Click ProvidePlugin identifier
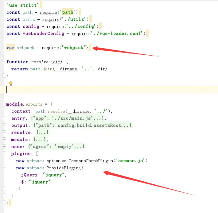Viewport: 218px width, 213px height. click(63, 168)
